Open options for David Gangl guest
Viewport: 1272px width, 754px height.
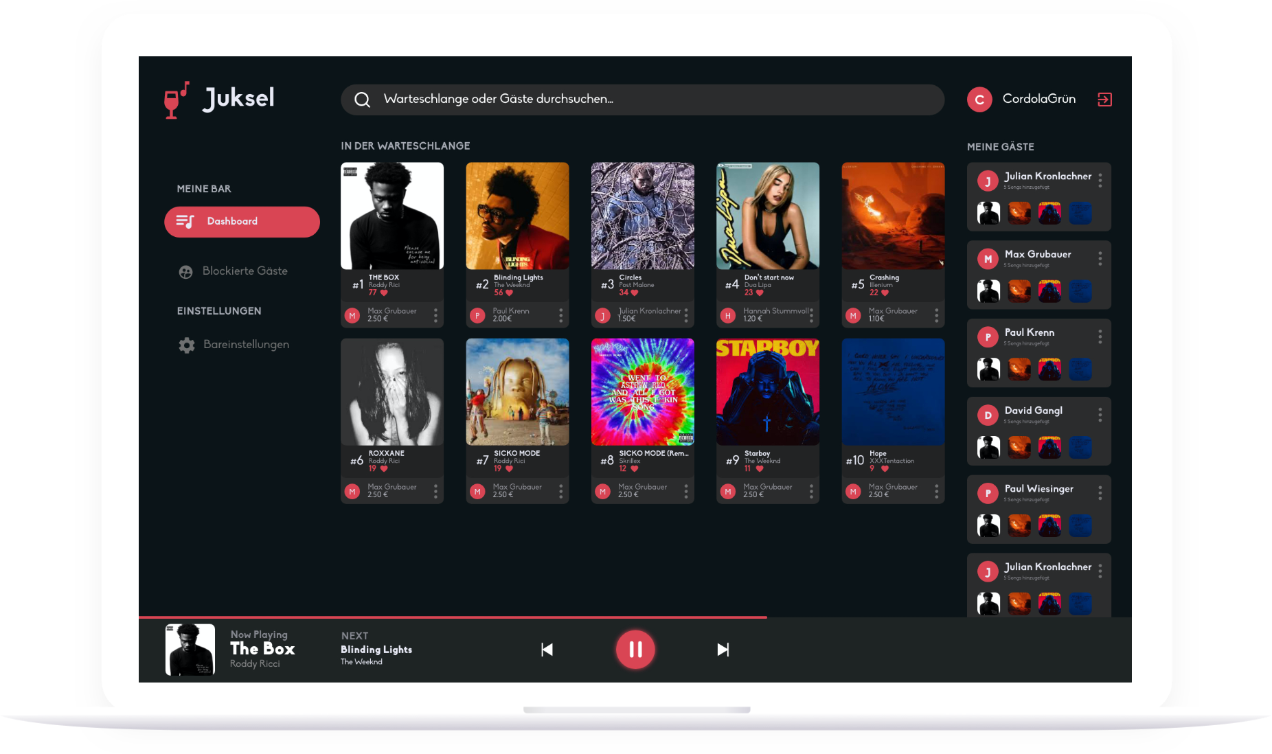pyautogui.click(x=1100, y=415)
